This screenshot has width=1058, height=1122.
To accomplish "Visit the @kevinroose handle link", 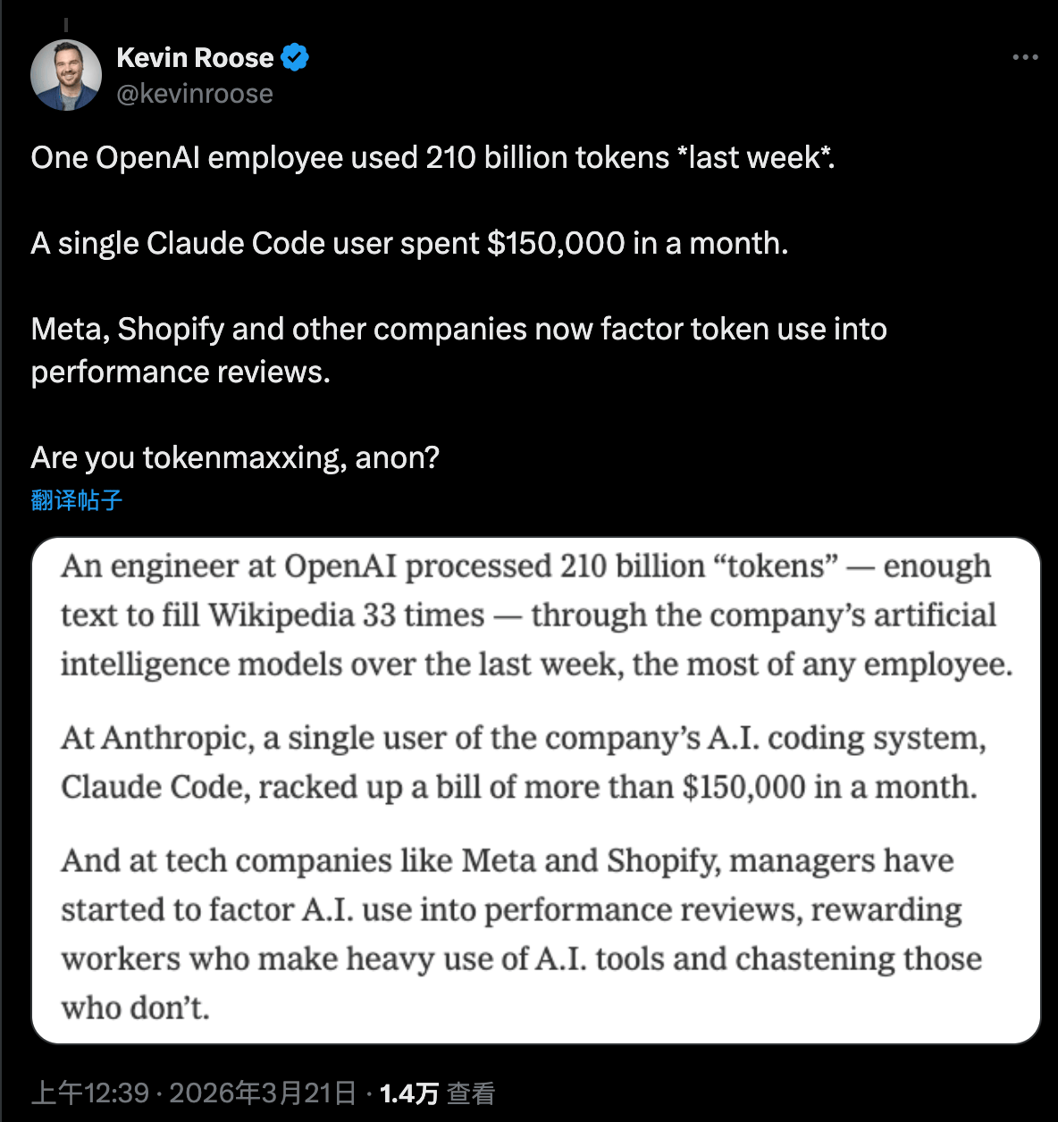I will (195, 94).
